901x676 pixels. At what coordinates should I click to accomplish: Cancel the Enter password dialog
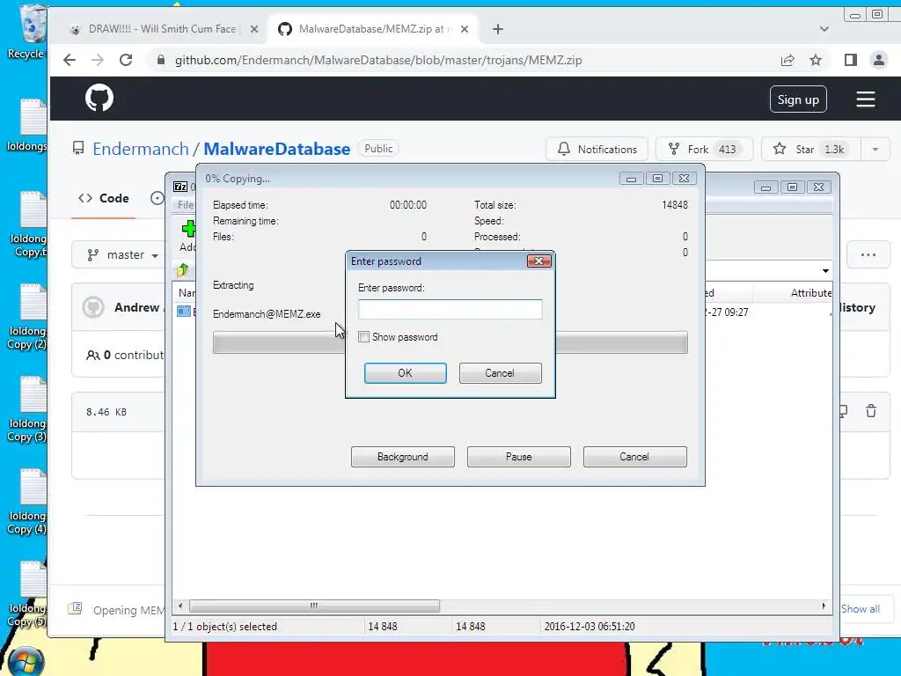pos(500,373)
